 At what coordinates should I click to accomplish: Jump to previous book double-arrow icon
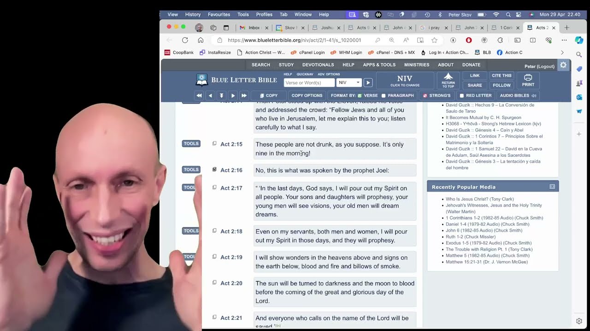(x=199, y=96)
